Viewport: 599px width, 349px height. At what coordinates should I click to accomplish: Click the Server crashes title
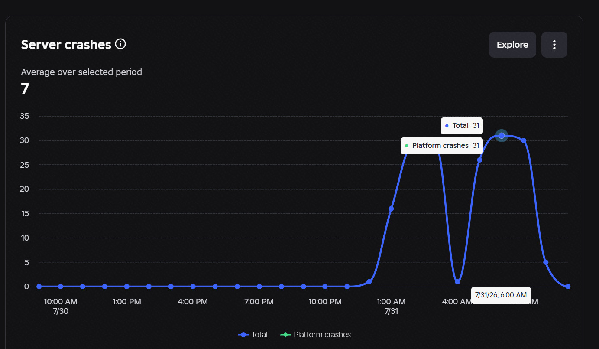coord(66,44)
